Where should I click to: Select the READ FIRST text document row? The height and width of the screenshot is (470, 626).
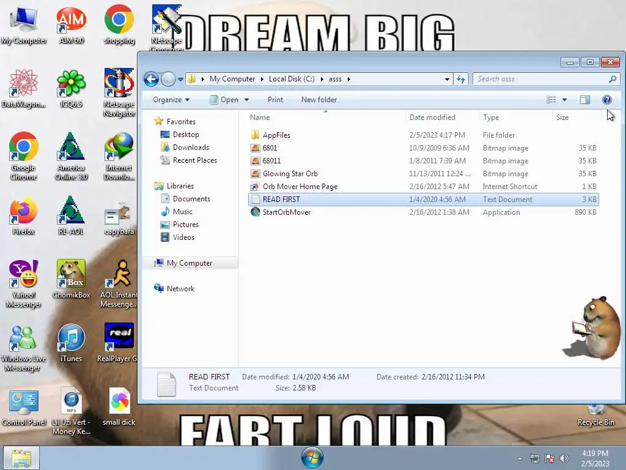(x=424, y=200)
